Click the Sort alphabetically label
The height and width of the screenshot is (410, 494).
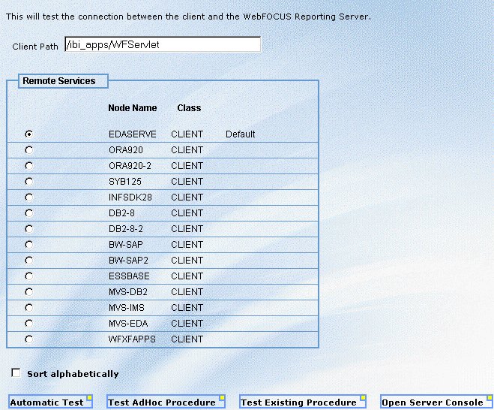(73, 374)
